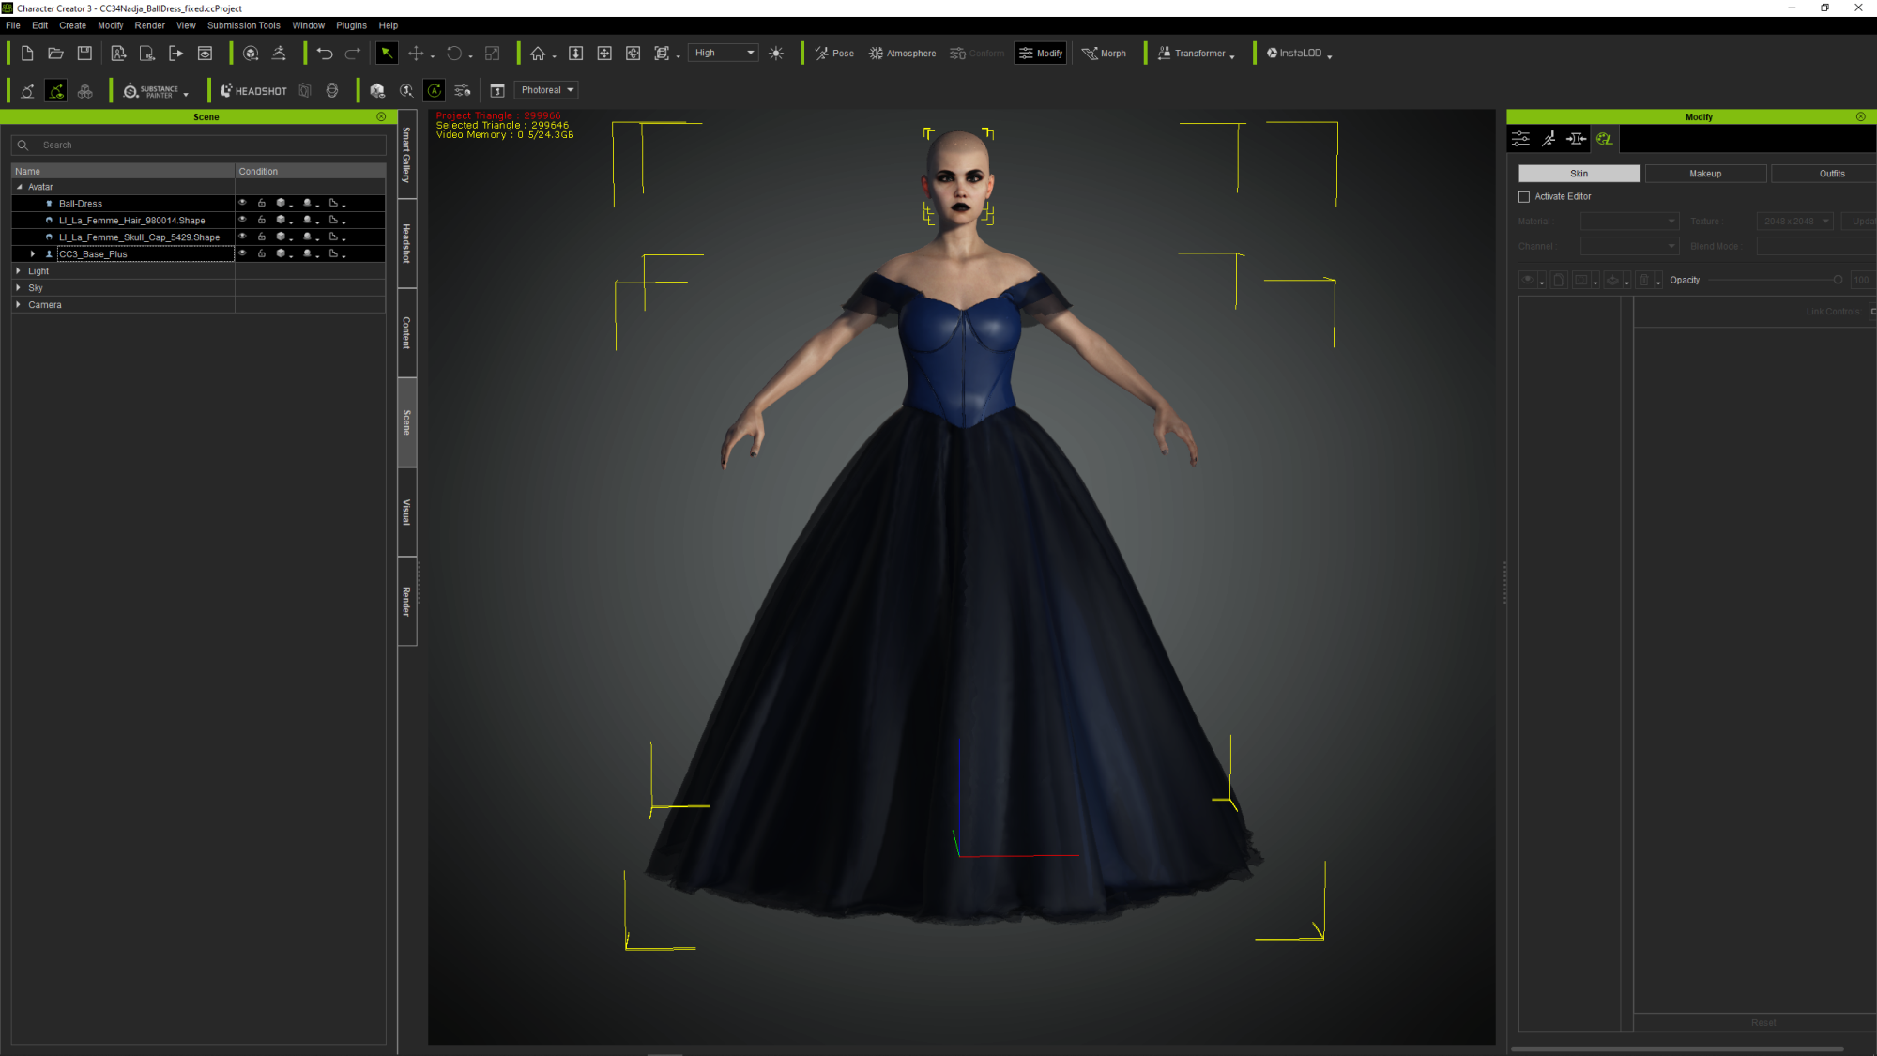Select the Ball-Dress tree item
This screenshot has width=1877, height=1056.
tap(81, 204)
